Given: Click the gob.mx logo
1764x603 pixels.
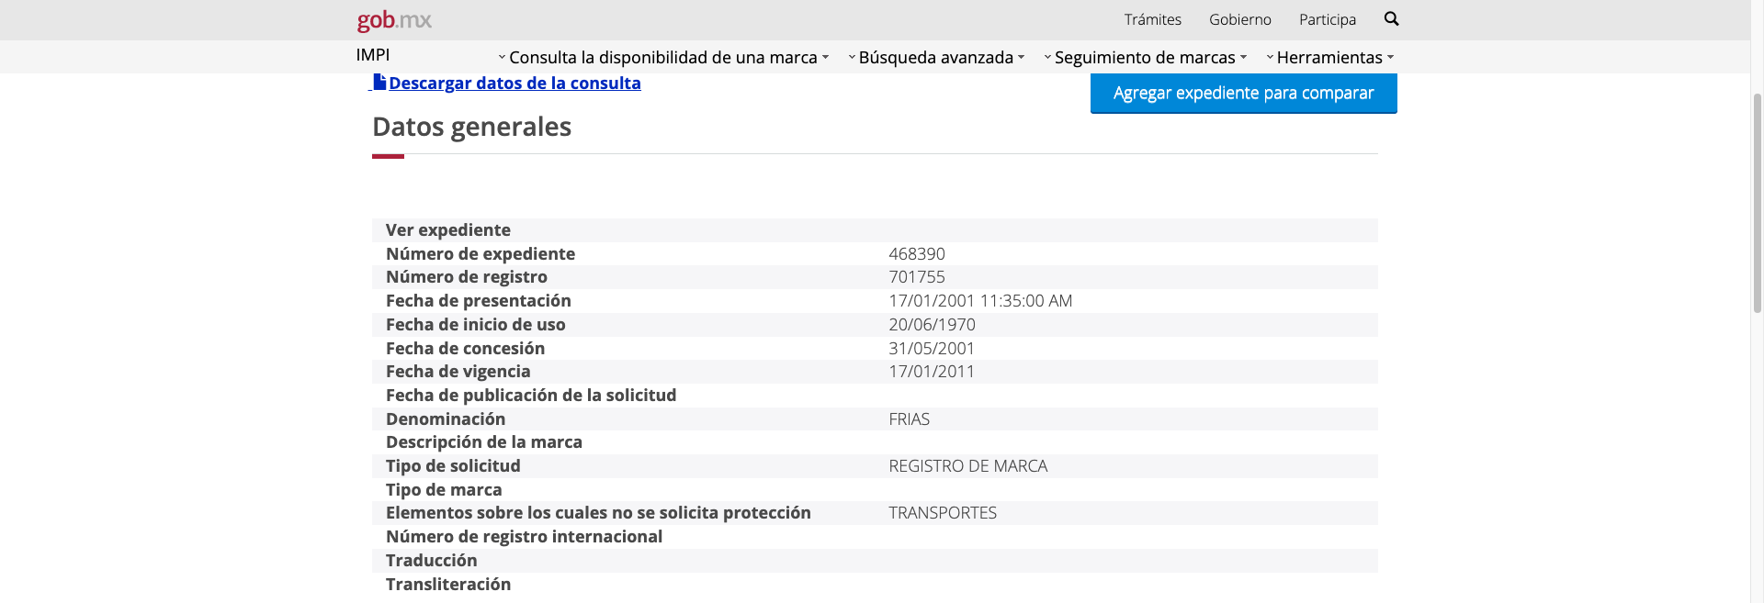Looking at the screenshot, I should (394, 20).
